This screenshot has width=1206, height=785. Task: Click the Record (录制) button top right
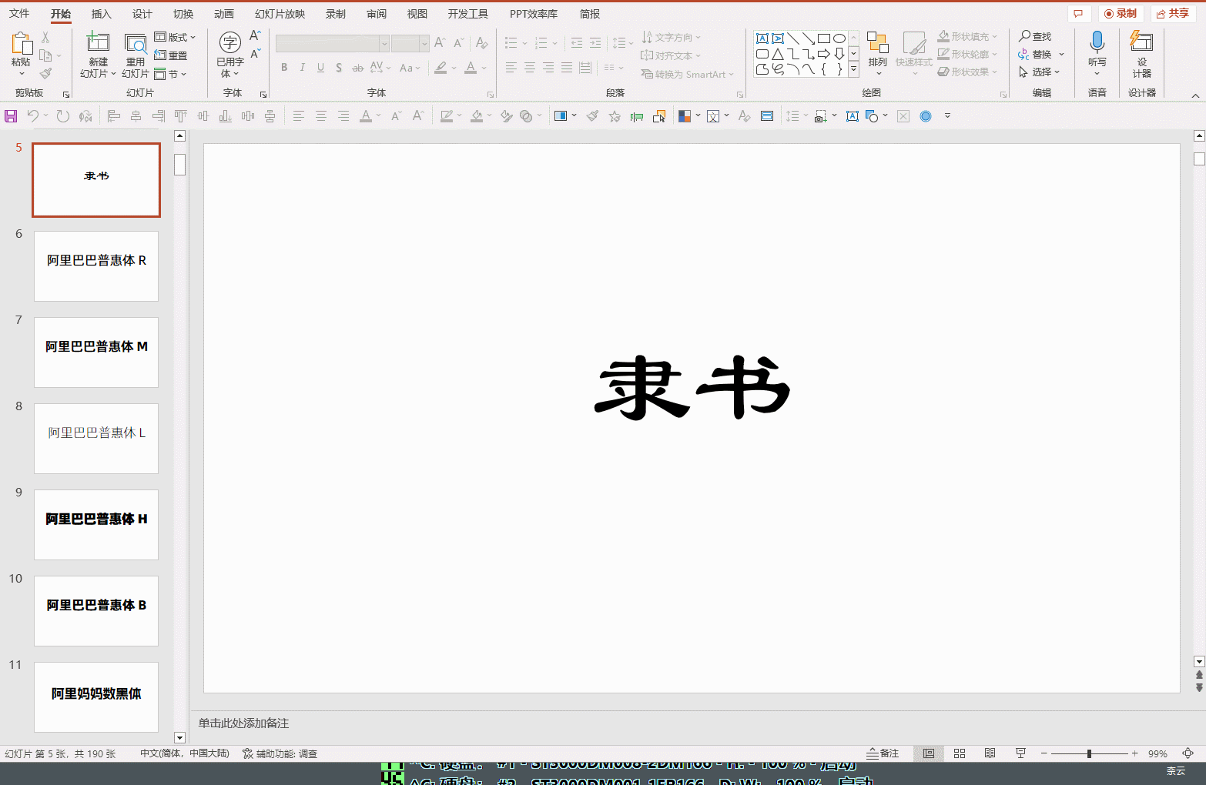[1121, 13]
